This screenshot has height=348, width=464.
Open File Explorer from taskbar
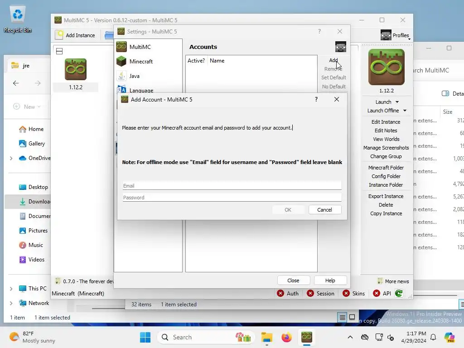pyautogui.click(x=267, y=337)
